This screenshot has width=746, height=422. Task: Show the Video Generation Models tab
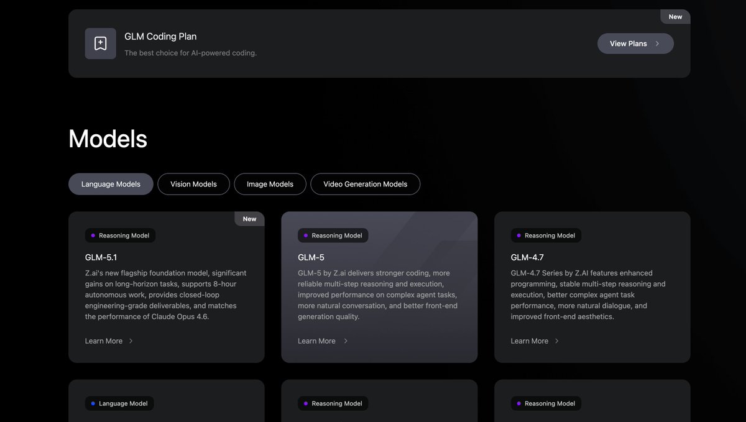point(365,184)
